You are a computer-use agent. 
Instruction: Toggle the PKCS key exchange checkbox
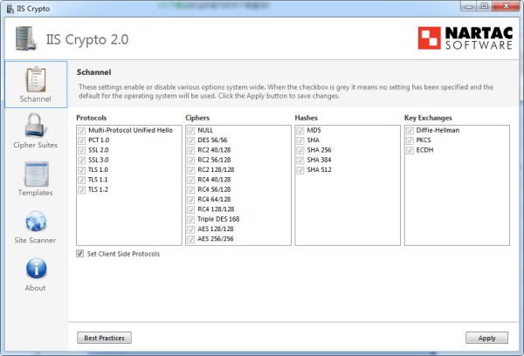click(x=410, y=140)
